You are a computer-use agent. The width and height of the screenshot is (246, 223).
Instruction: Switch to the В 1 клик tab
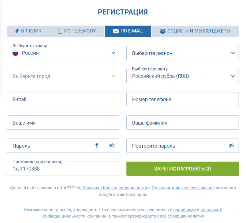tap(28, 31)
